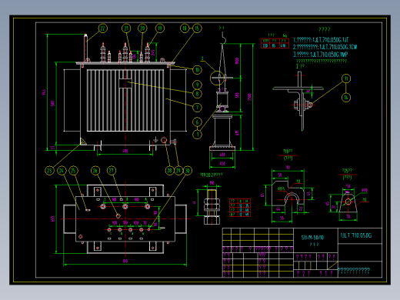Image resolution: width=400 pixels, height=300 pixels.
Task: Select part balloon number 9
Action: tap(197, 85)
